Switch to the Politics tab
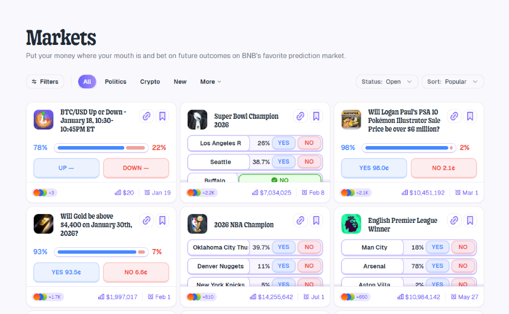The height and width of the screenshot is (314, 509). coord(115,82)
